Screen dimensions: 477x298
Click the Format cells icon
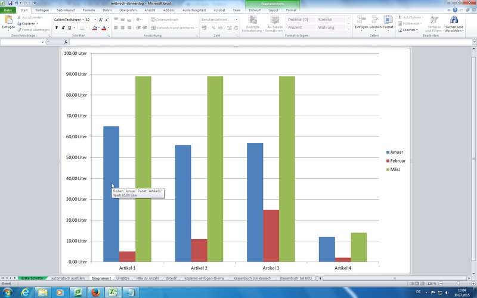388,20
